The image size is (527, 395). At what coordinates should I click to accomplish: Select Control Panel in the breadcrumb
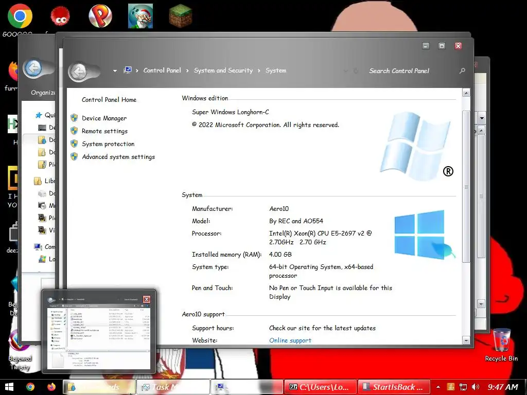[162, 70]
